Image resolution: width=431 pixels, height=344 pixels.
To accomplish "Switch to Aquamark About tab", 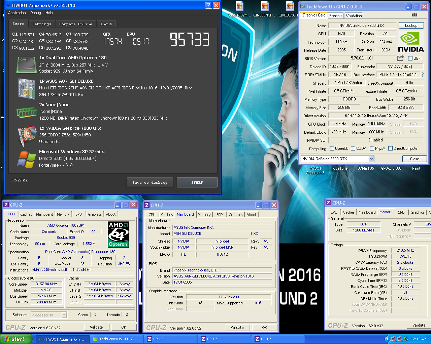I will tap(106, 24).
